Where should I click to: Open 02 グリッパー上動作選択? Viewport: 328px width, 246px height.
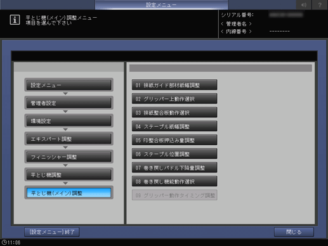point(174,99)
